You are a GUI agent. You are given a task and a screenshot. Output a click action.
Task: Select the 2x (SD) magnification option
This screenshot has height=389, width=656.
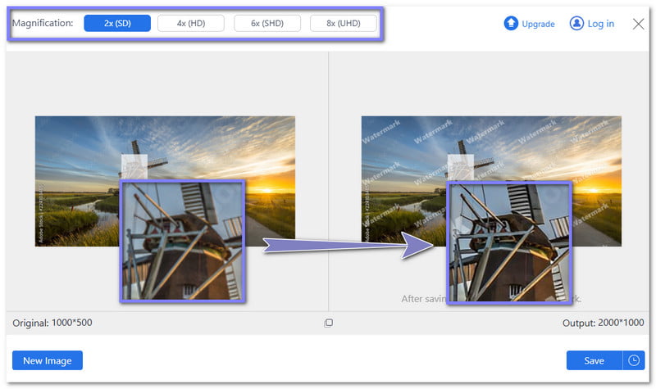click(117, 23)
